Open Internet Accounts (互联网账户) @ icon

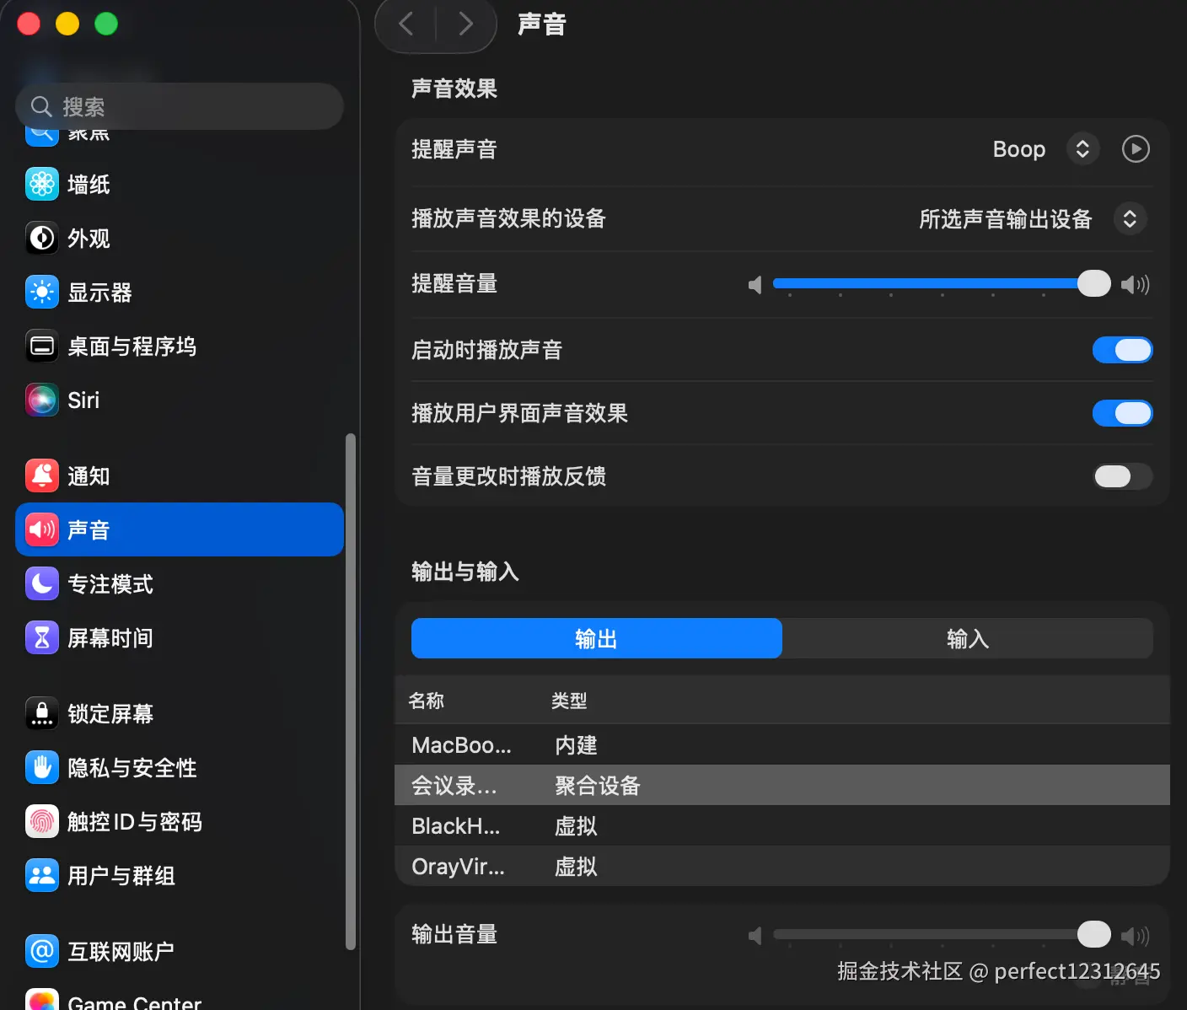(42, 951)
